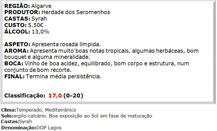Click the ASPETO label

(x=17, y=44)
